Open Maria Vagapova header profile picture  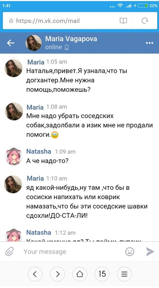coord(34,43)
